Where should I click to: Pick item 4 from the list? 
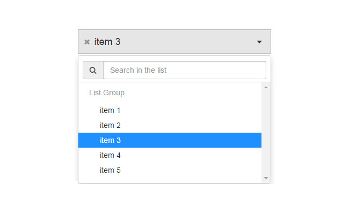tap(110, 155)
